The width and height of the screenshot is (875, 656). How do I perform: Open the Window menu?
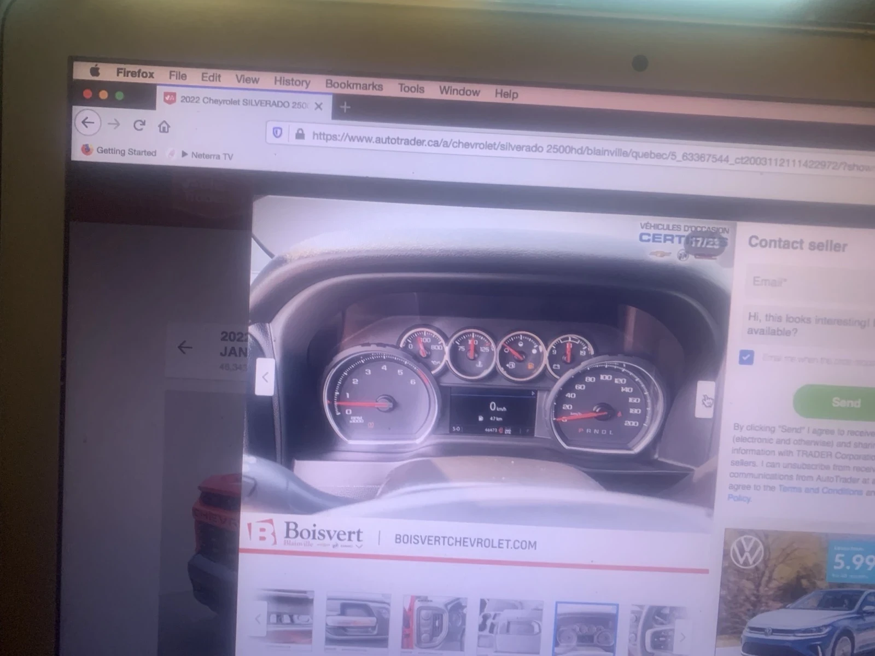click(459, 91)
